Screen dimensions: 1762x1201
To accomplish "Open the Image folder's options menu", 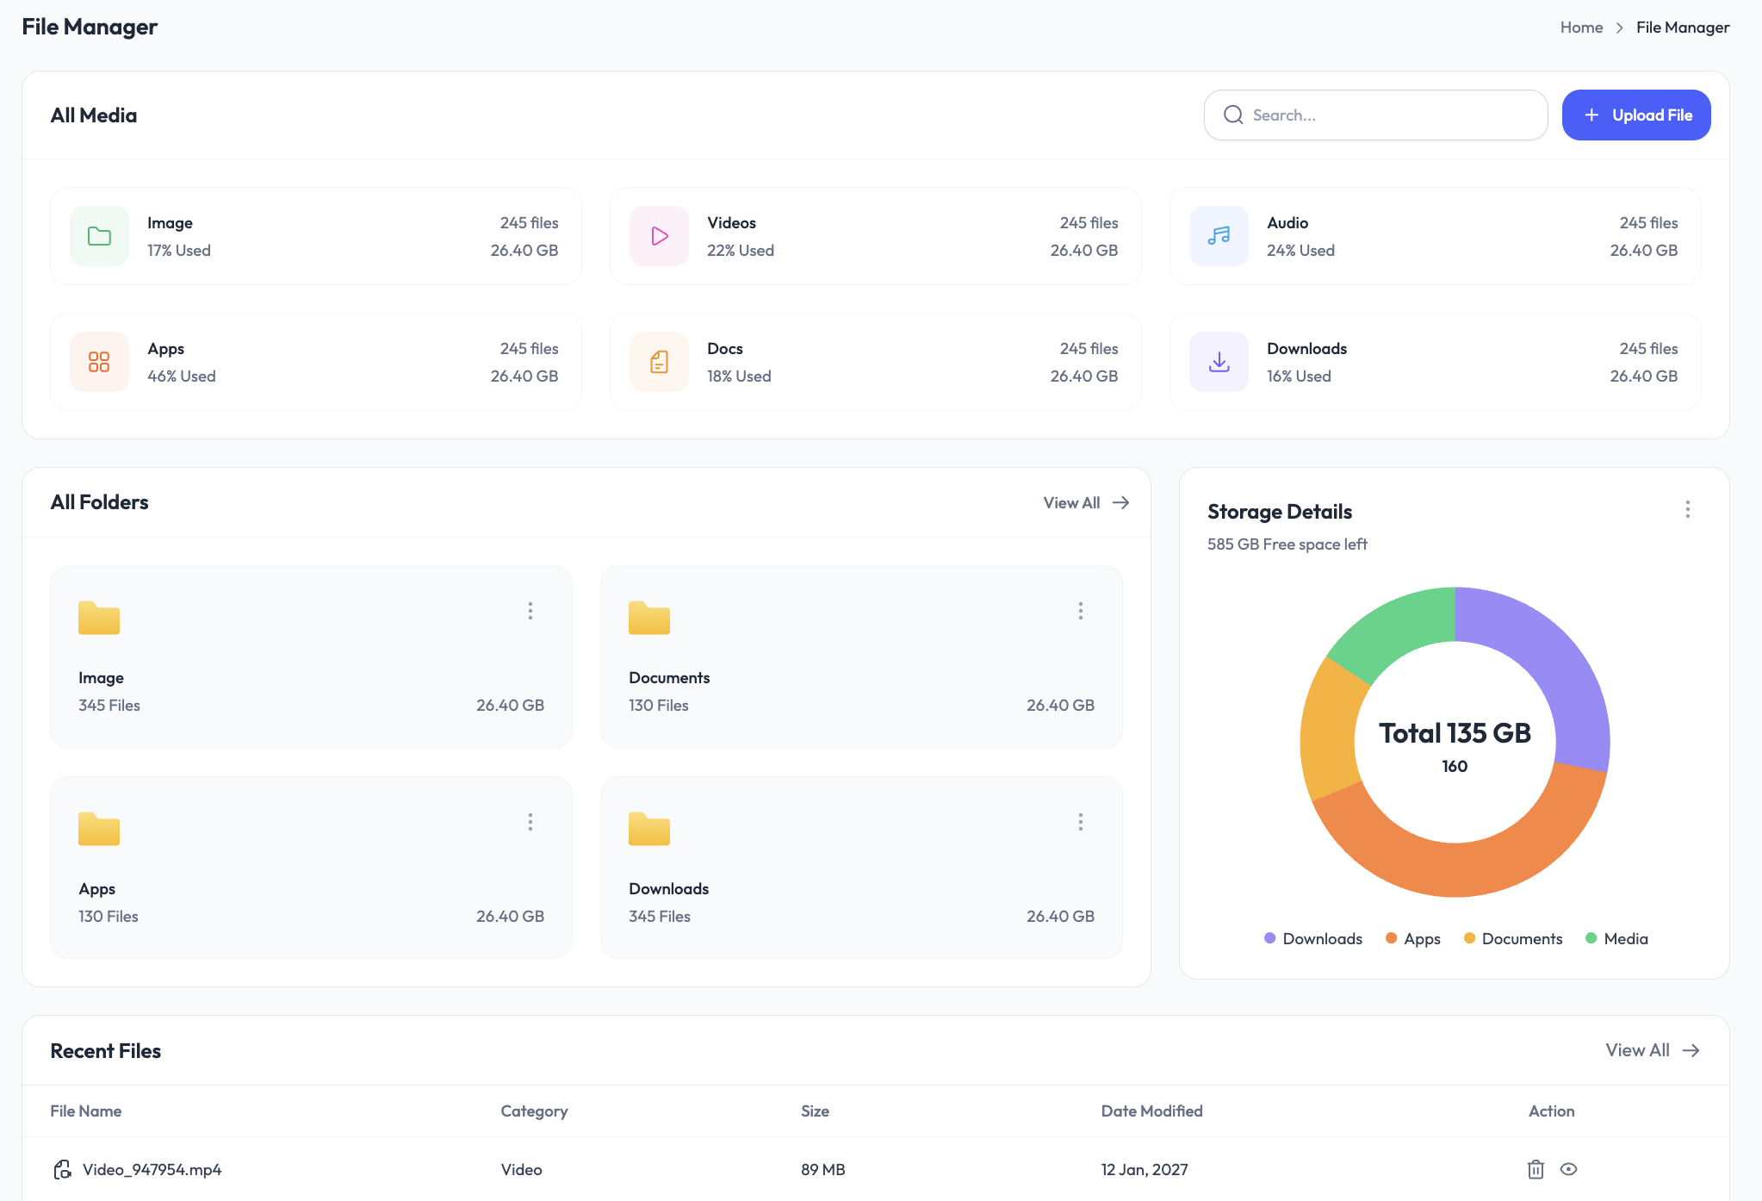I will pos(530,611).
